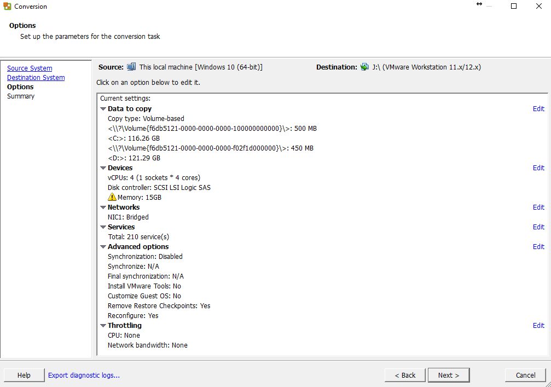The image size is (551, 387).
Task: Click CPU: None throttling setting
Action: pyautogui.click(x=124, y=335)
